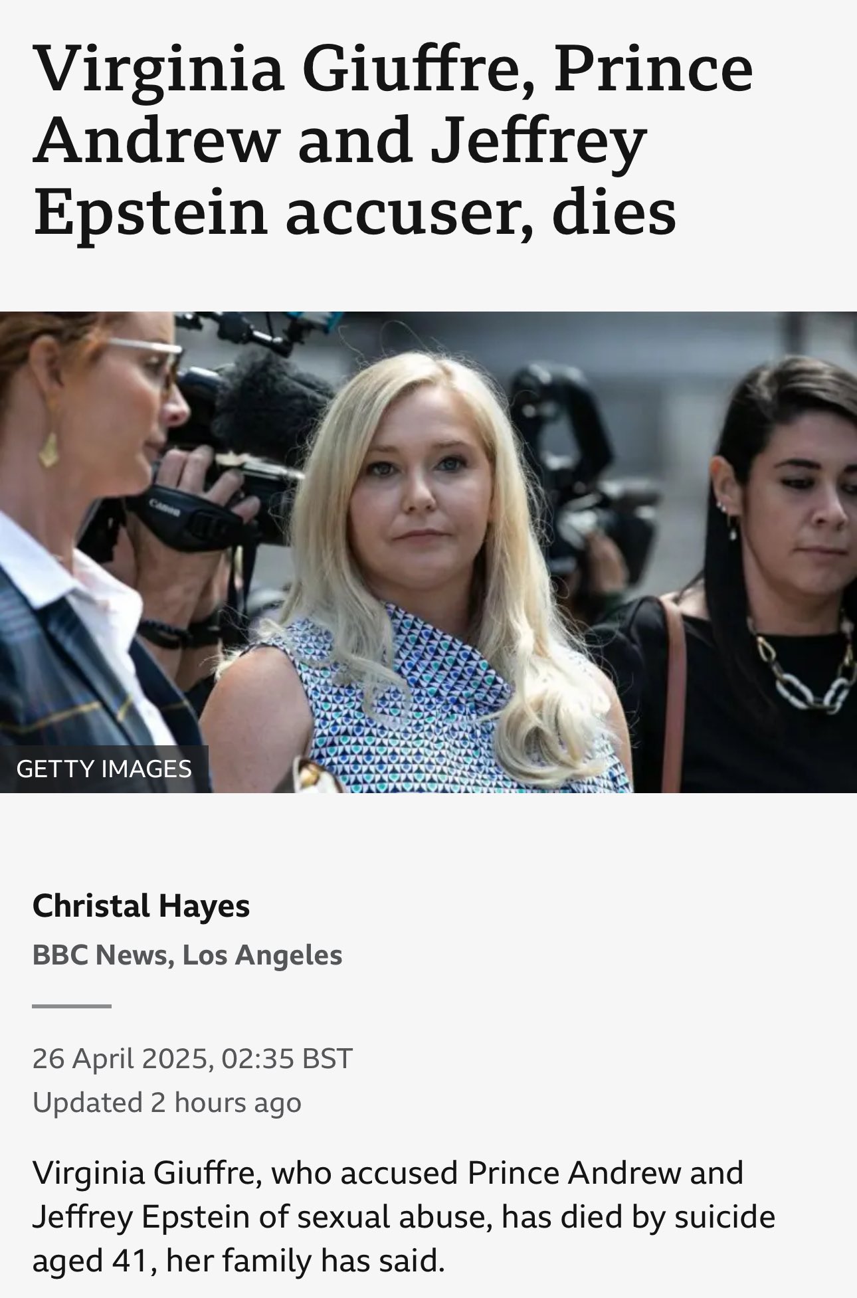Image resolution: width=857 pixels, height=1298 pixels.
Task: Select author name Christal Hayes
Action: (141, 905)
